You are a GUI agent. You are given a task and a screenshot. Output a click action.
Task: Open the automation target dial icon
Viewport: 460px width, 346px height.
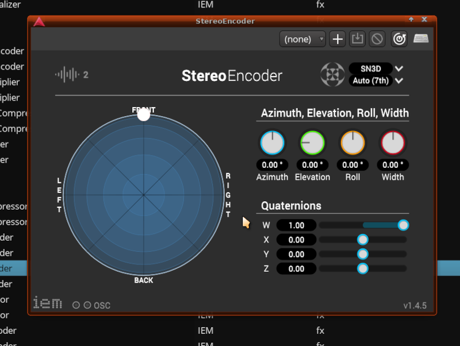pos(399,39)
